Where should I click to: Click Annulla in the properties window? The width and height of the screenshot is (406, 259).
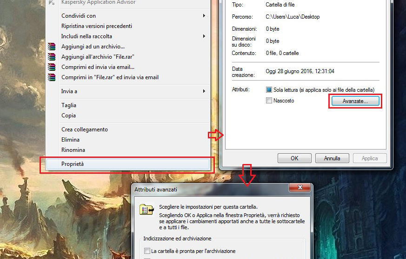332,158
